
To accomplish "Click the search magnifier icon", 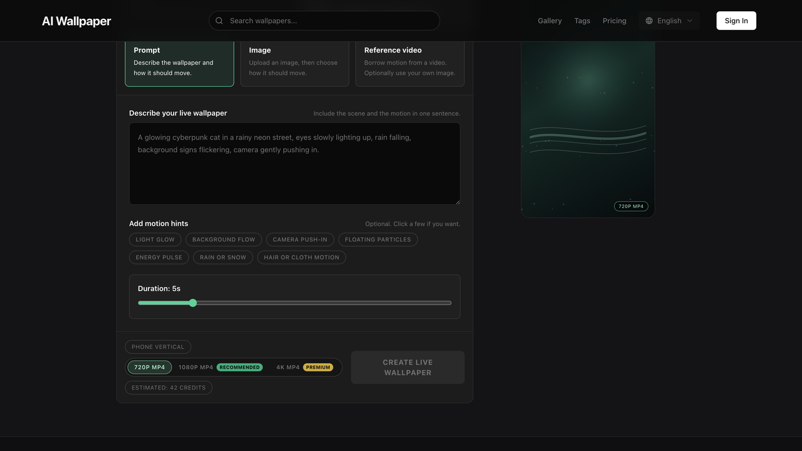I will 219,21.
